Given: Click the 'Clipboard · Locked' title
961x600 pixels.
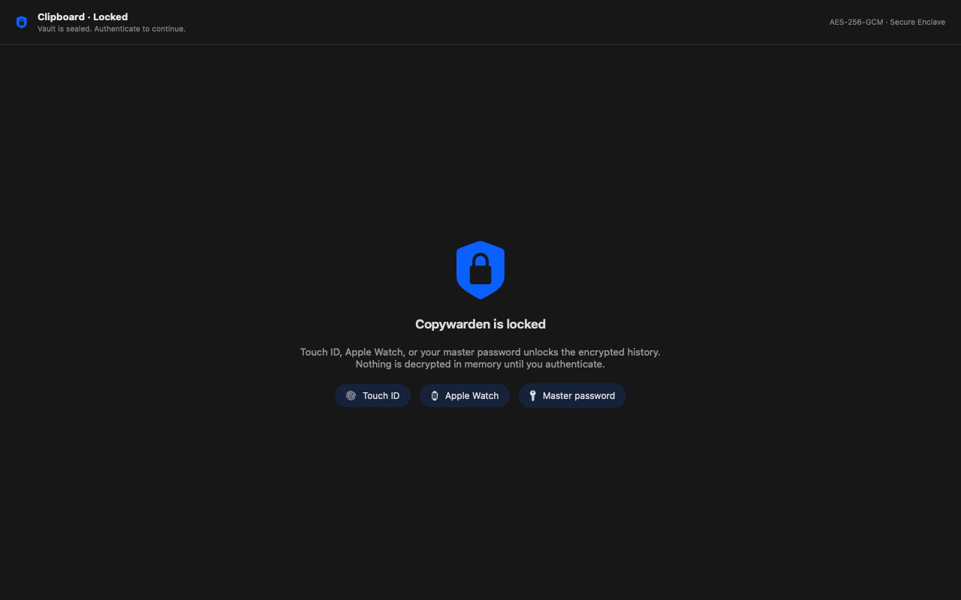Looking at the screenshot, I should pyautogui.click(x=83, y=16).
